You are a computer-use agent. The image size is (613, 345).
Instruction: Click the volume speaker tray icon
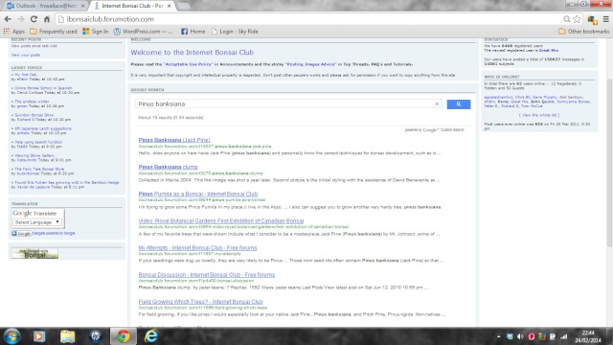point(520,336)
